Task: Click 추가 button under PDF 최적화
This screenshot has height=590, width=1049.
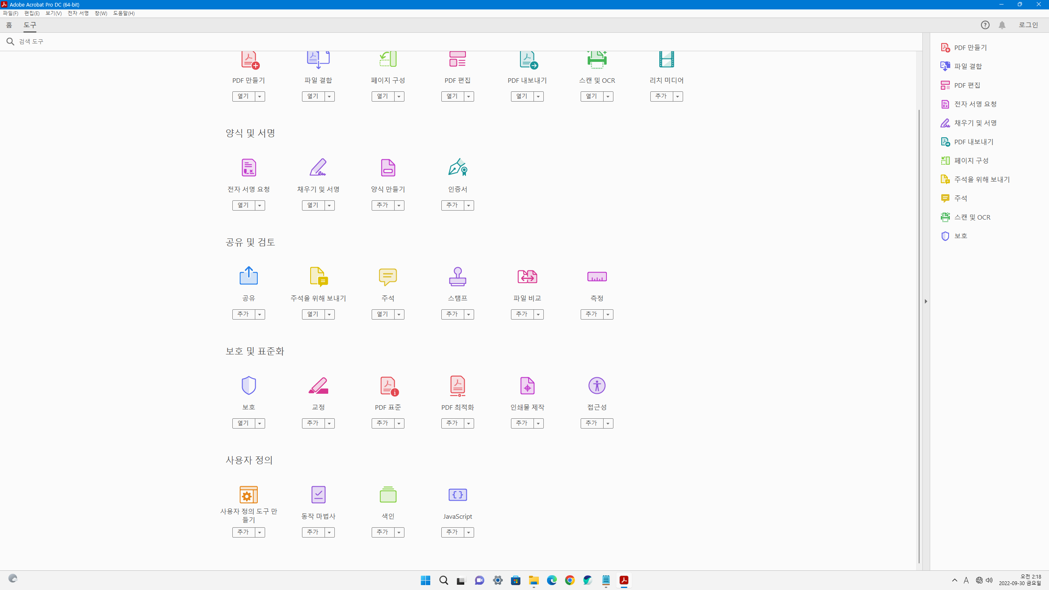Action: (452, 423)
